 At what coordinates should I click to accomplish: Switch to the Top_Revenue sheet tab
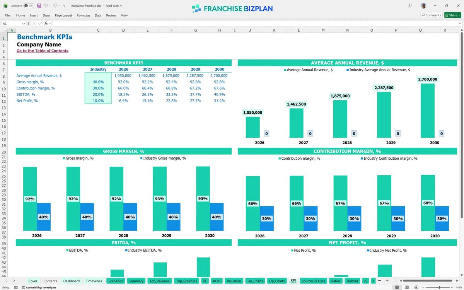click(x=160, y=281)
